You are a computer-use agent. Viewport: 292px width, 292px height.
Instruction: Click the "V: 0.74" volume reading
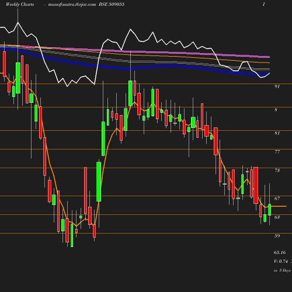pyautogui.click(x=281, y=261)
